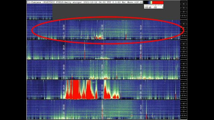The image size is (214, 120).
Task: Select the DEC-09 18:01 time marker
Action: (x=141, y=72)
